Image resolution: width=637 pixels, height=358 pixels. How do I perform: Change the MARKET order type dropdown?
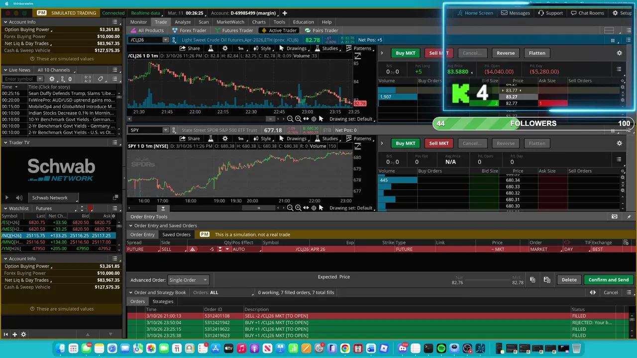(x=545, y=249)
